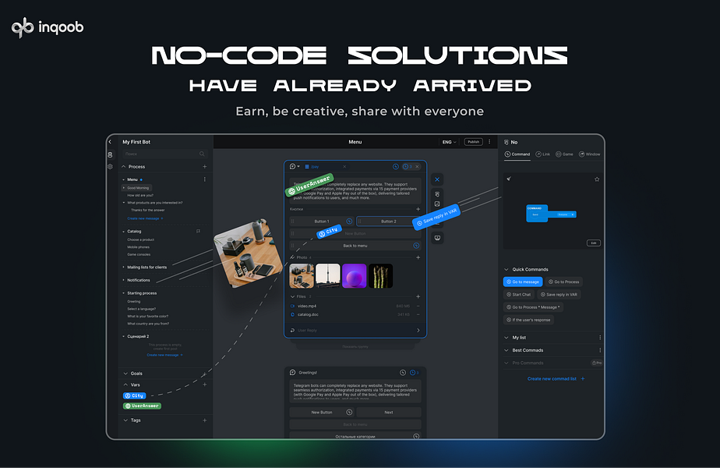Click command icon on Back to menu
Image resolution: width=720 pixels, height=468 pixels.
(x=416, y=246)
